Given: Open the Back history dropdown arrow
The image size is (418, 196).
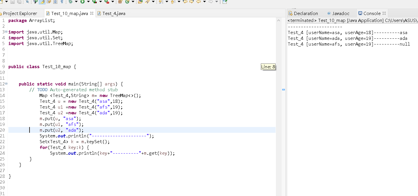Looking at the screenshot, I should [x=204, y=2].
